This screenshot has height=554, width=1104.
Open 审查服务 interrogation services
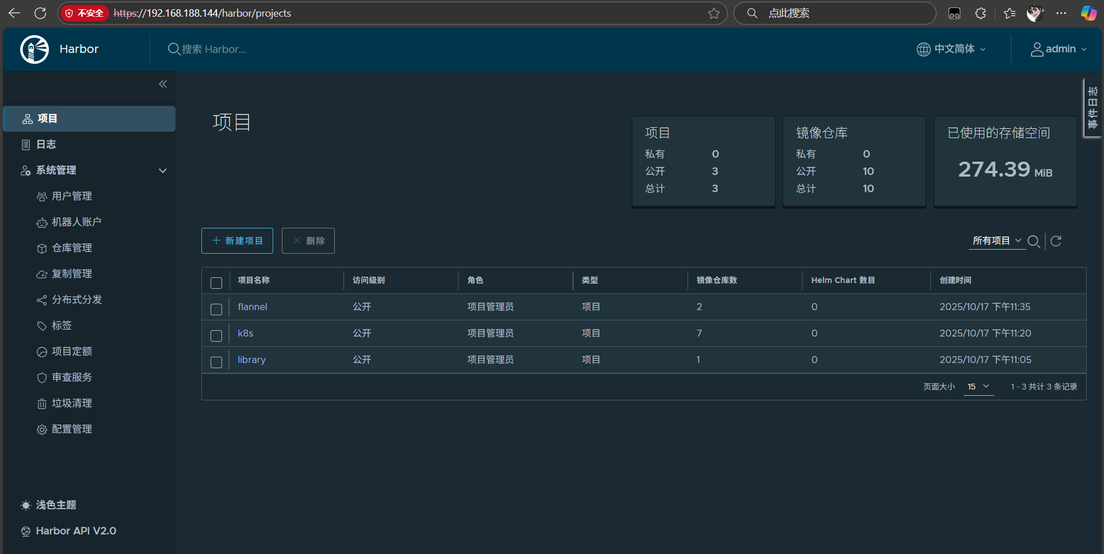72,377
